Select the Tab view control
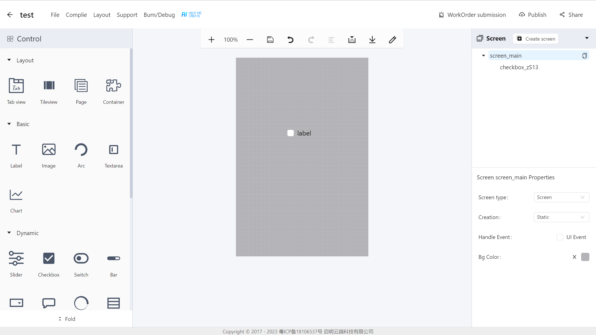 tap(16, 91)
